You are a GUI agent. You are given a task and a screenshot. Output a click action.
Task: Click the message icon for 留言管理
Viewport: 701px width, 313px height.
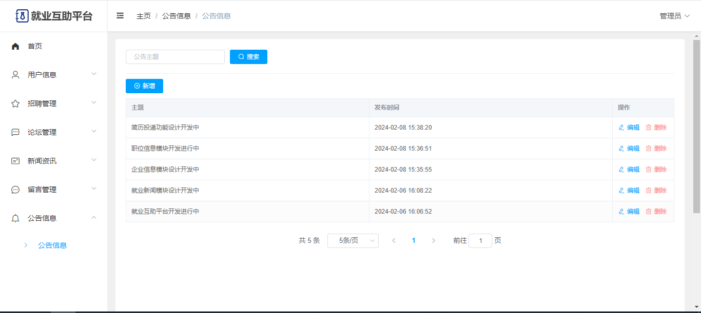click(x=15, y=190)
